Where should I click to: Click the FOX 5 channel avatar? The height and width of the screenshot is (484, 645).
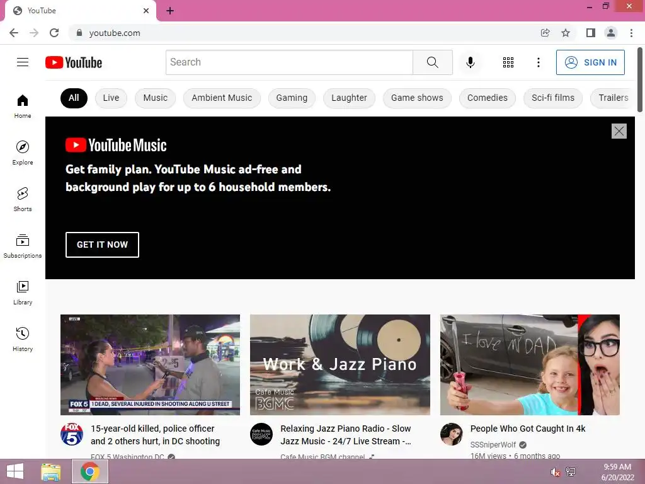pyautogui.click(x=72, y=434)
